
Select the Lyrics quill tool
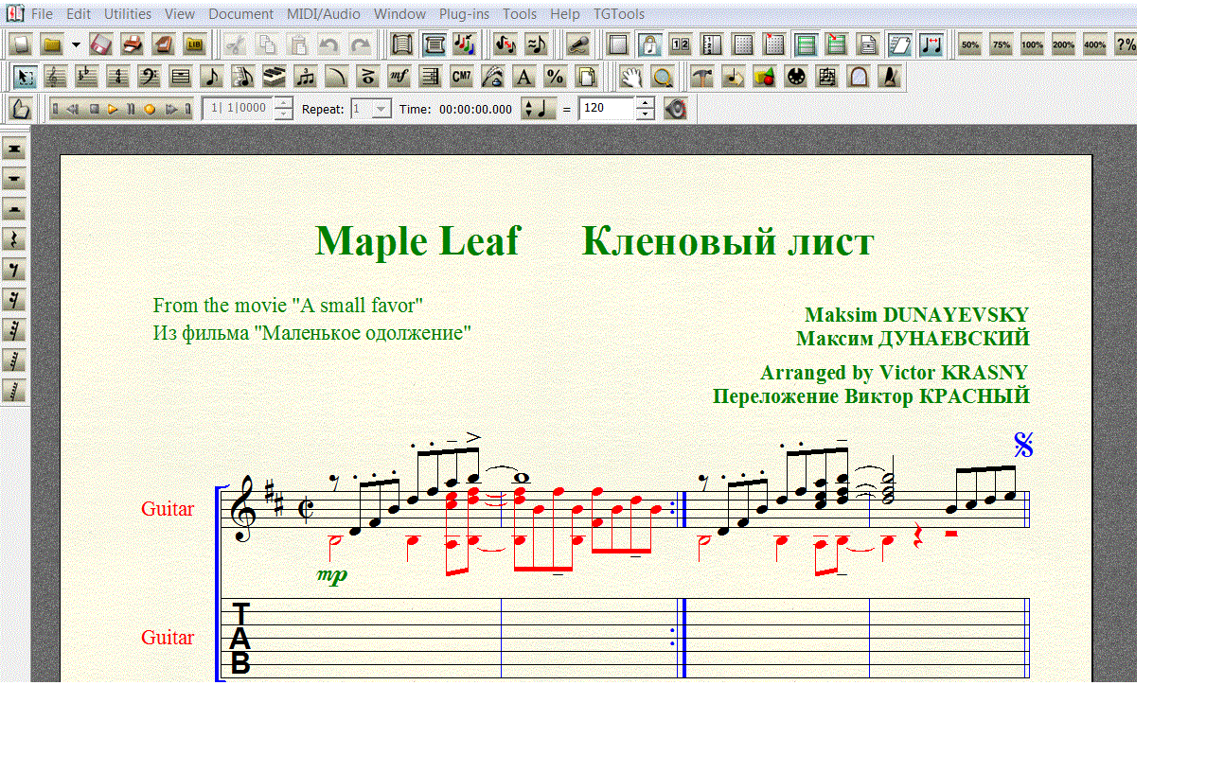coord(491,77)
